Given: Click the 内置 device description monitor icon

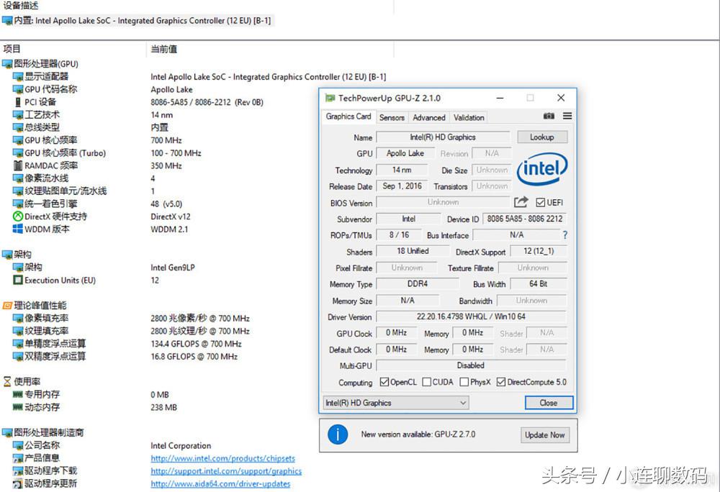Looking at the screenshot, I should [x=7, y=21].
